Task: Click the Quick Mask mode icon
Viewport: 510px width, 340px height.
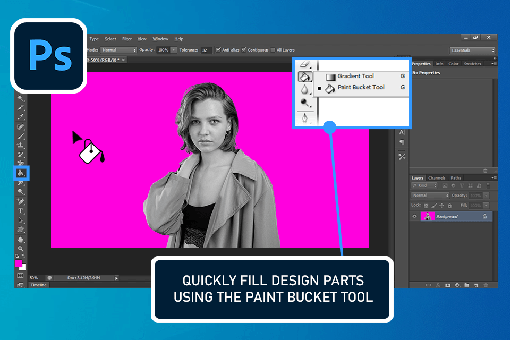Action: click(21, 276)
